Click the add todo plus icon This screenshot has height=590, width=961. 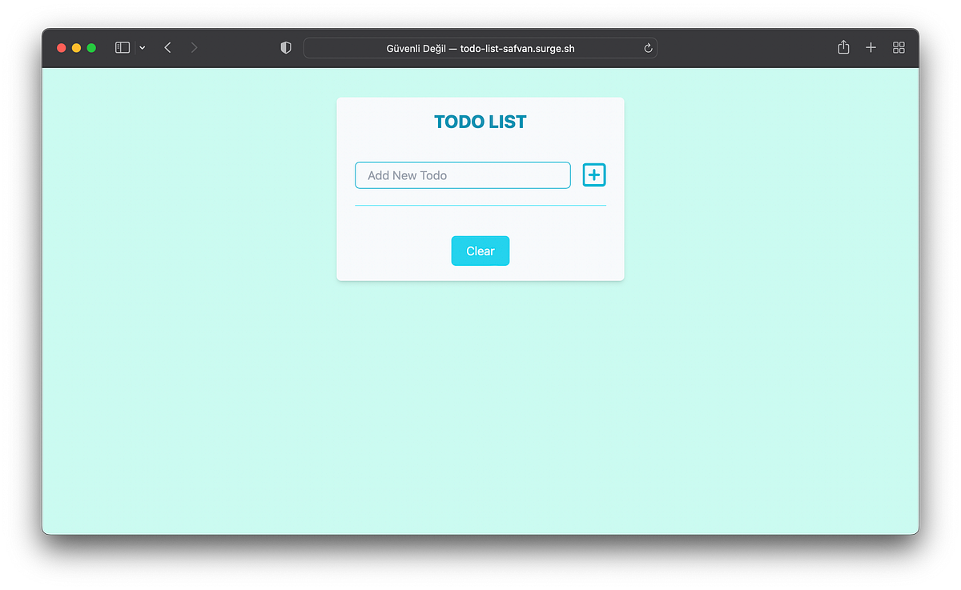pyautogui.click(x=593, y=175)
